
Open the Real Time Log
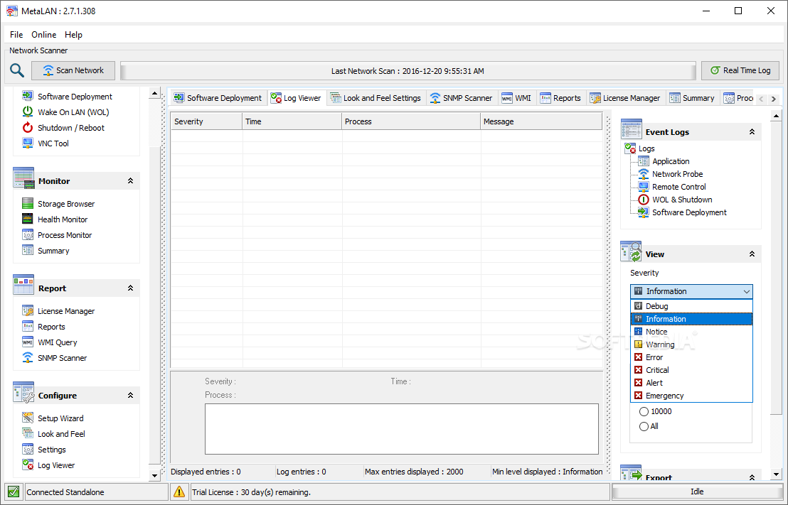740,70
